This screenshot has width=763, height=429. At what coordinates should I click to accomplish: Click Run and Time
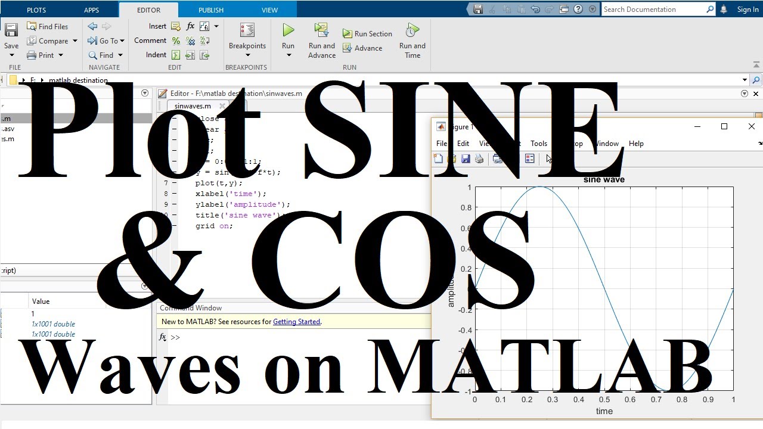pos(412,41)
